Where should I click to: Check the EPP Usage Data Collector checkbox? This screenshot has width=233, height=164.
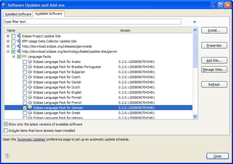coord(13,41)
